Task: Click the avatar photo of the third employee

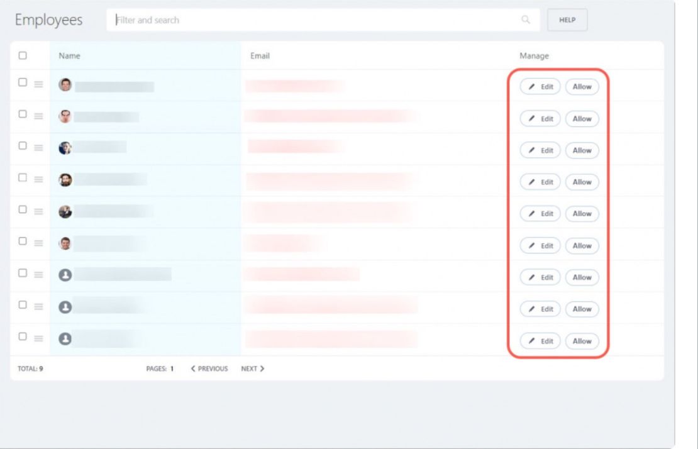Action: [65, 148]
